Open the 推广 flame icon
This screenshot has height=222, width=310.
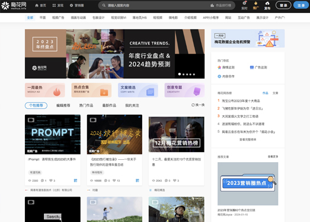point(256,5)
